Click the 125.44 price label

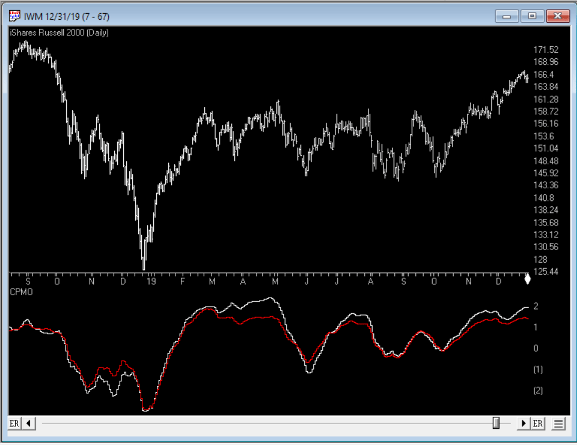point(546,272)
